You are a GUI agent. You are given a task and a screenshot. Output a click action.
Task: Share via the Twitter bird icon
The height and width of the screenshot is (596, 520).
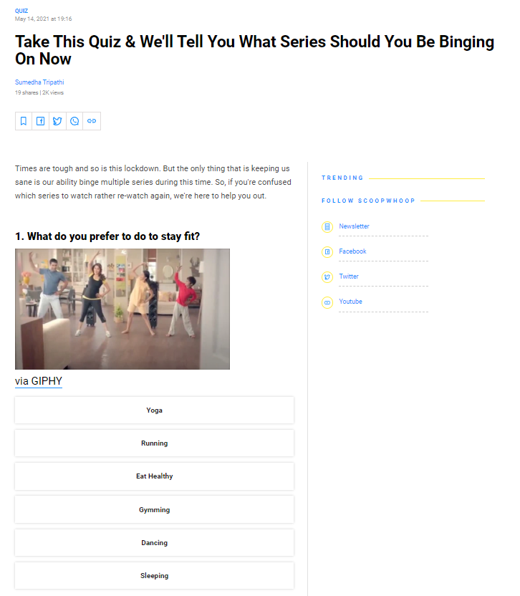[x=57, y=121]
